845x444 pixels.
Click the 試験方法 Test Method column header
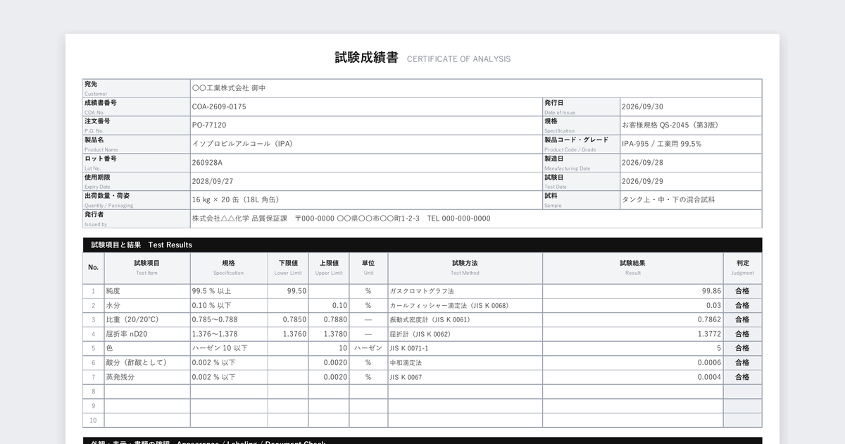tap(465, 268)
